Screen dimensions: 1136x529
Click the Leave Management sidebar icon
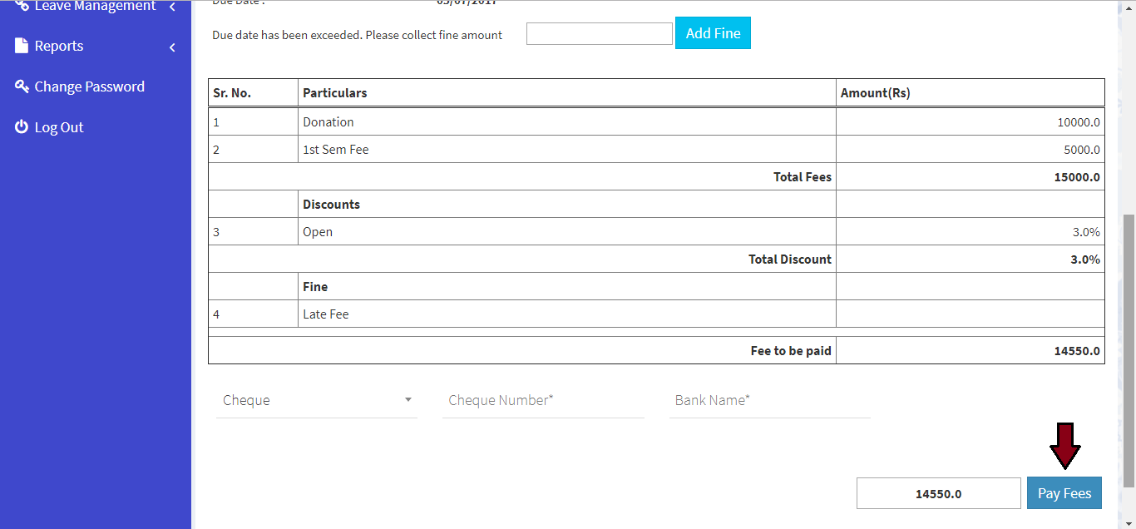point(22,6)
